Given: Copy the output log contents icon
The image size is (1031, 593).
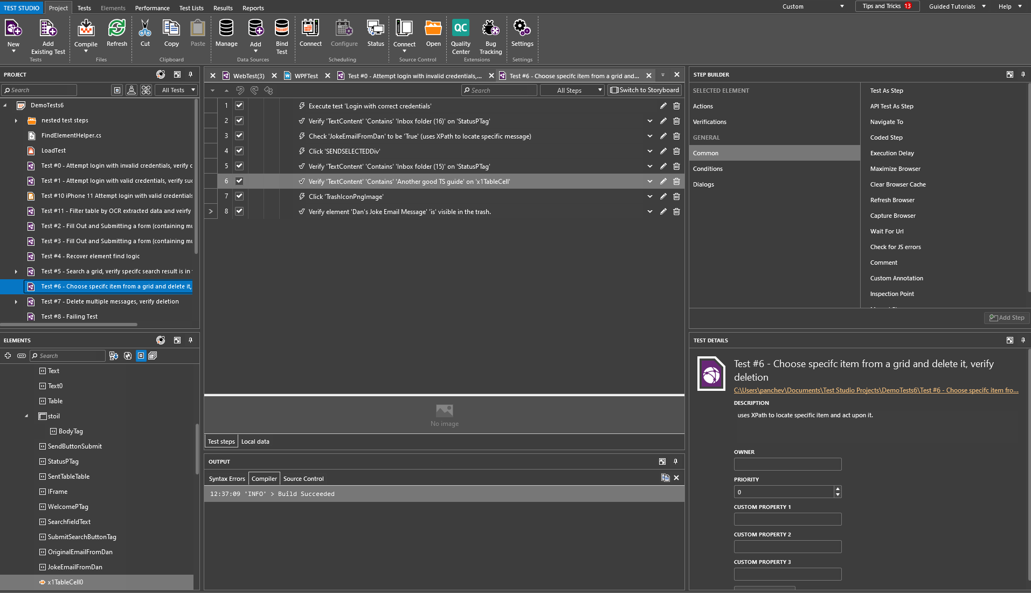Looking at the screenshot, I should tap(665, 478).
